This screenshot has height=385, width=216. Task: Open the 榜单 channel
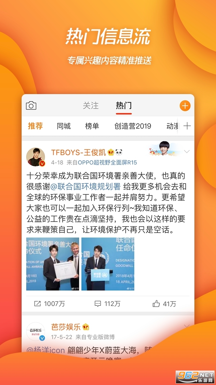pos(92,126)
